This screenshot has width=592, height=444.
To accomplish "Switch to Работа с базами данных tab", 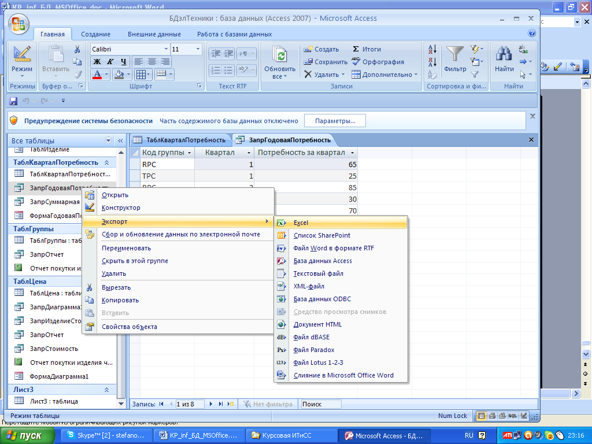I will [x=235, y=34].
